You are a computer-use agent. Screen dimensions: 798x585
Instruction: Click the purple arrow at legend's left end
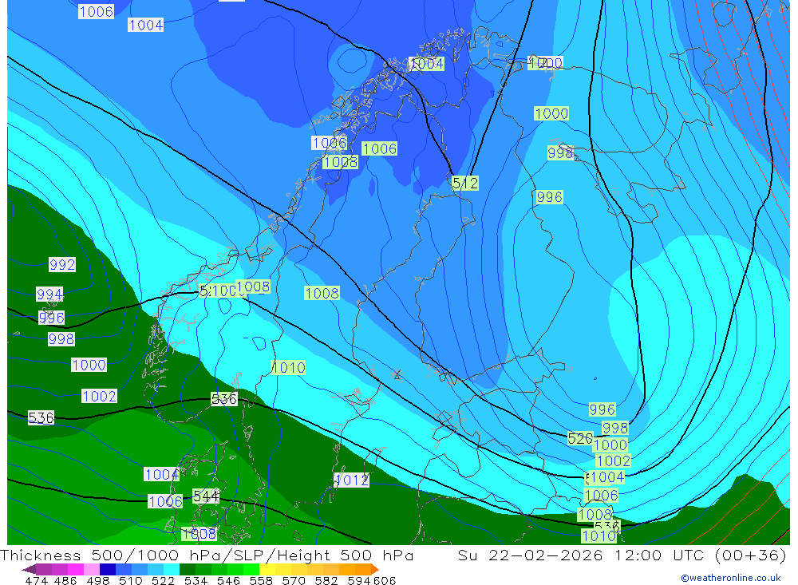coord(29,569)
